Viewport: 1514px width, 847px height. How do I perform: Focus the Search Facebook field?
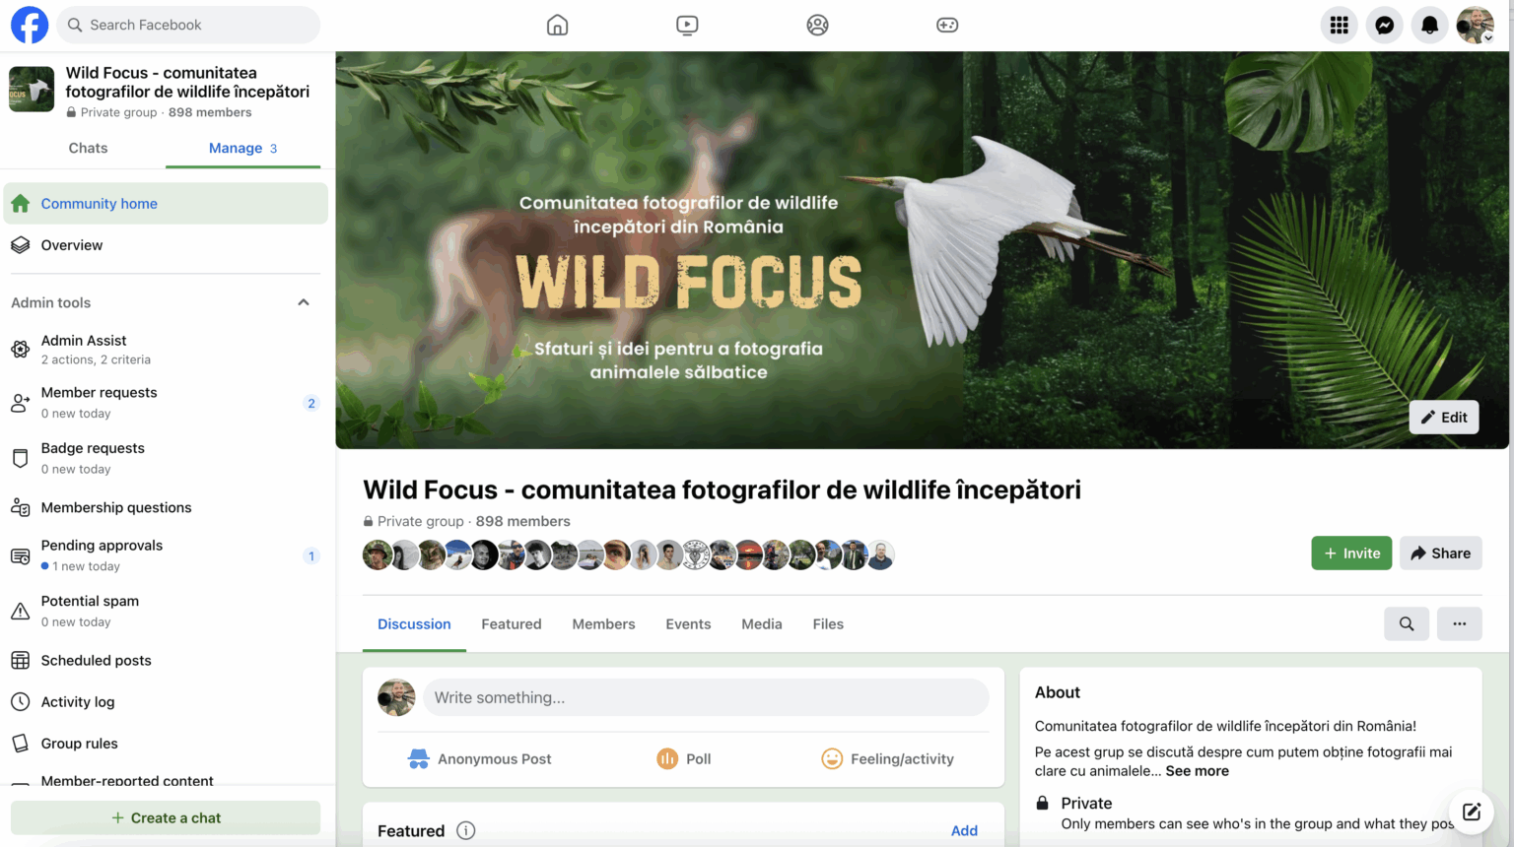(188, 25)
